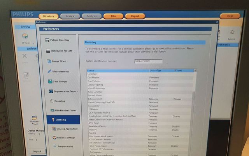Open the Viewing Applications icon

pos(54,129)
